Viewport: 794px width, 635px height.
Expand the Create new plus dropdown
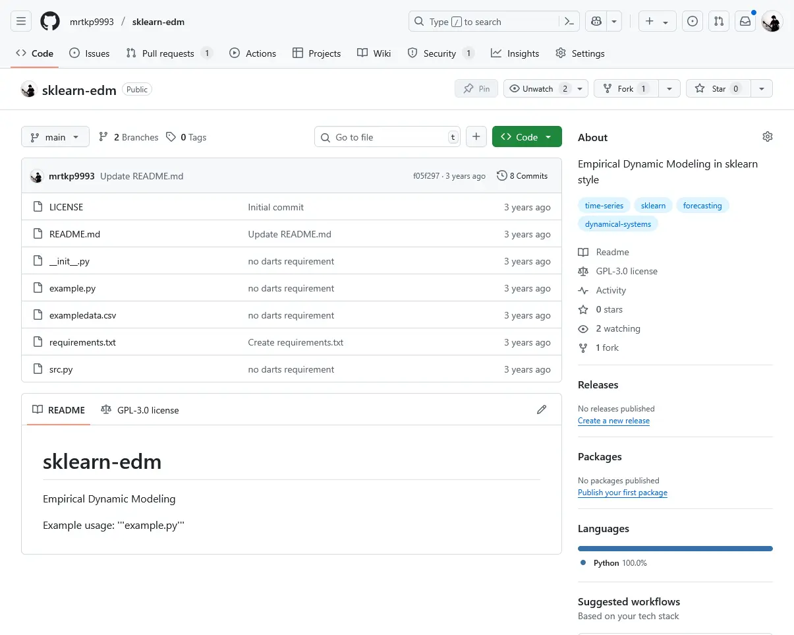657,22
